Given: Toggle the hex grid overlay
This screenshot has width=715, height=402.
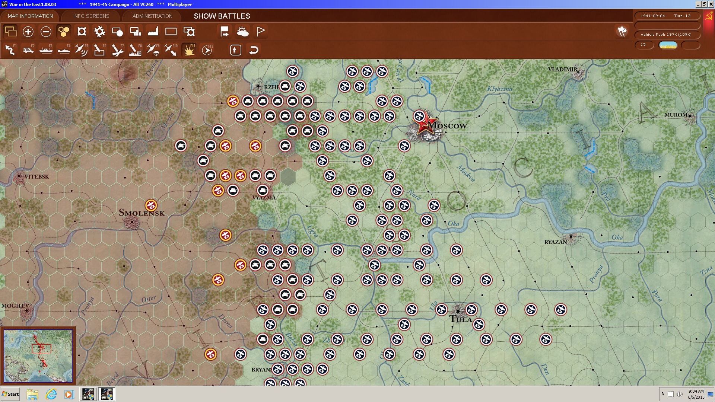Looking at the screenshot, I should pos(64,32).
